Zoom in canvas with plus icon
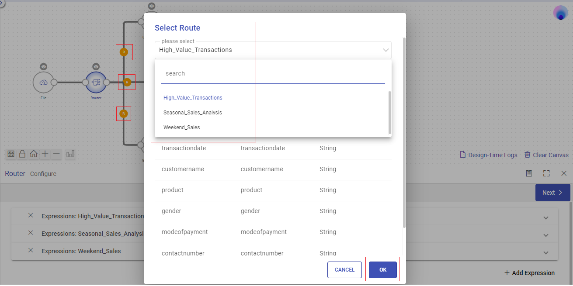This screenshot has width=573, height=286. (x=45, y=154)
